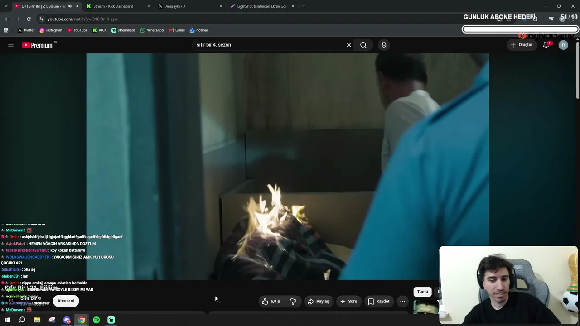580x326 pixels.
Task: Open the Oluştur create menu
Action: 521,45
